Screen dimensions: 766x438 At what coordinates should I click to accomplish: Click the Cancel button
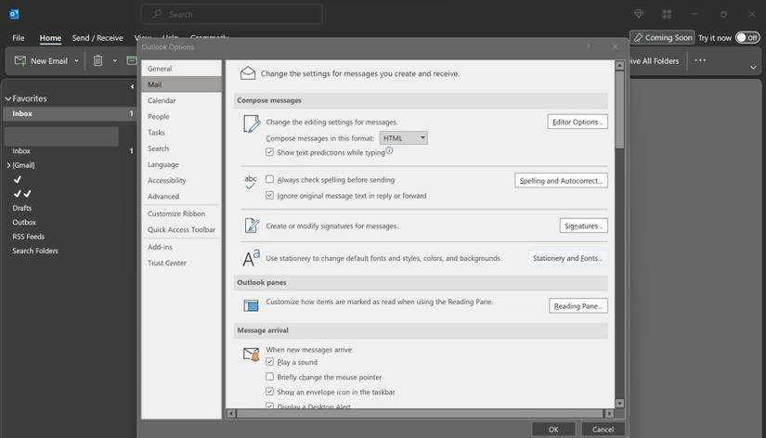pos(603,430)
